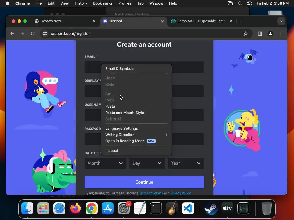294x220 pixels.
Task: Open the Apple menu
Action: tap(7, 3)
